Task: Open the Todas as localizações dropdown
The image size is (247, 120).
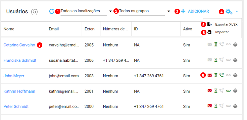Action: pos(87,11)
